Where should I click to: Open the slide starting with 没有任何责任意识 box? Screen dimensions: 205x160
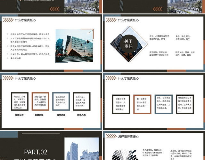(x=154, y=101)
